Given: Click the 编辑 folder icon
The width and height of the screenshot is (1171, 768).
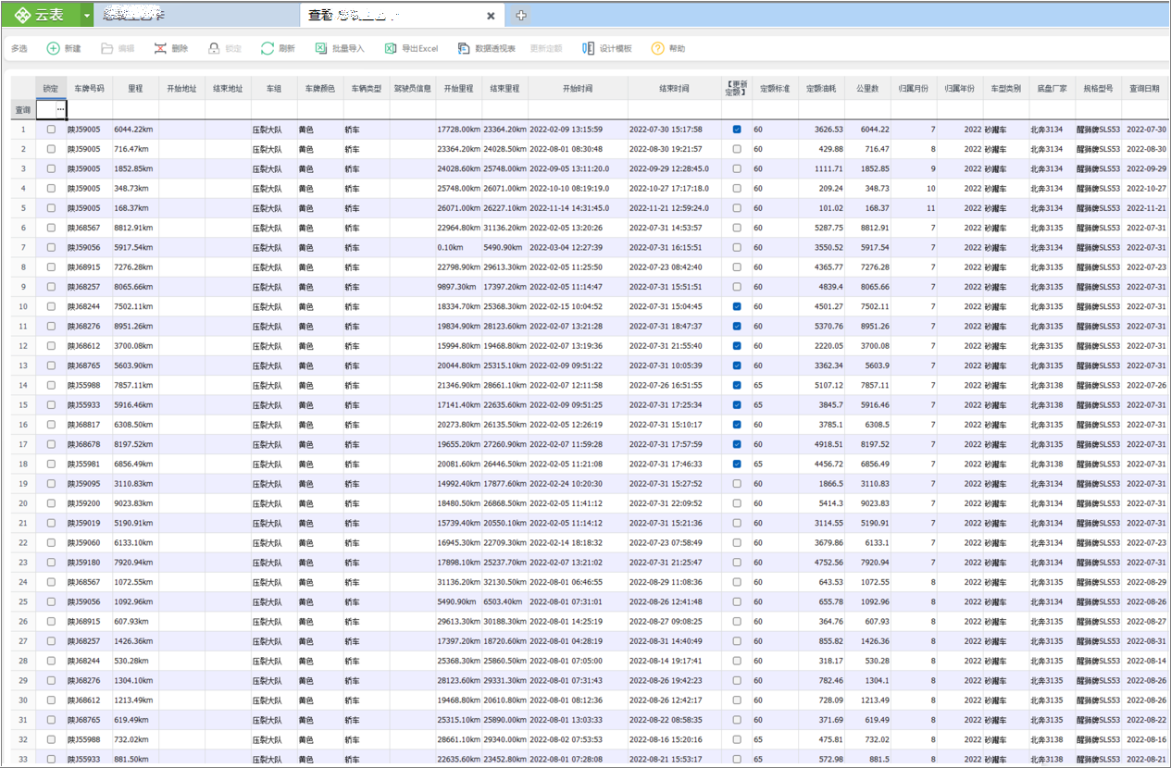Looking at the screenshot, I should [107, 48].
